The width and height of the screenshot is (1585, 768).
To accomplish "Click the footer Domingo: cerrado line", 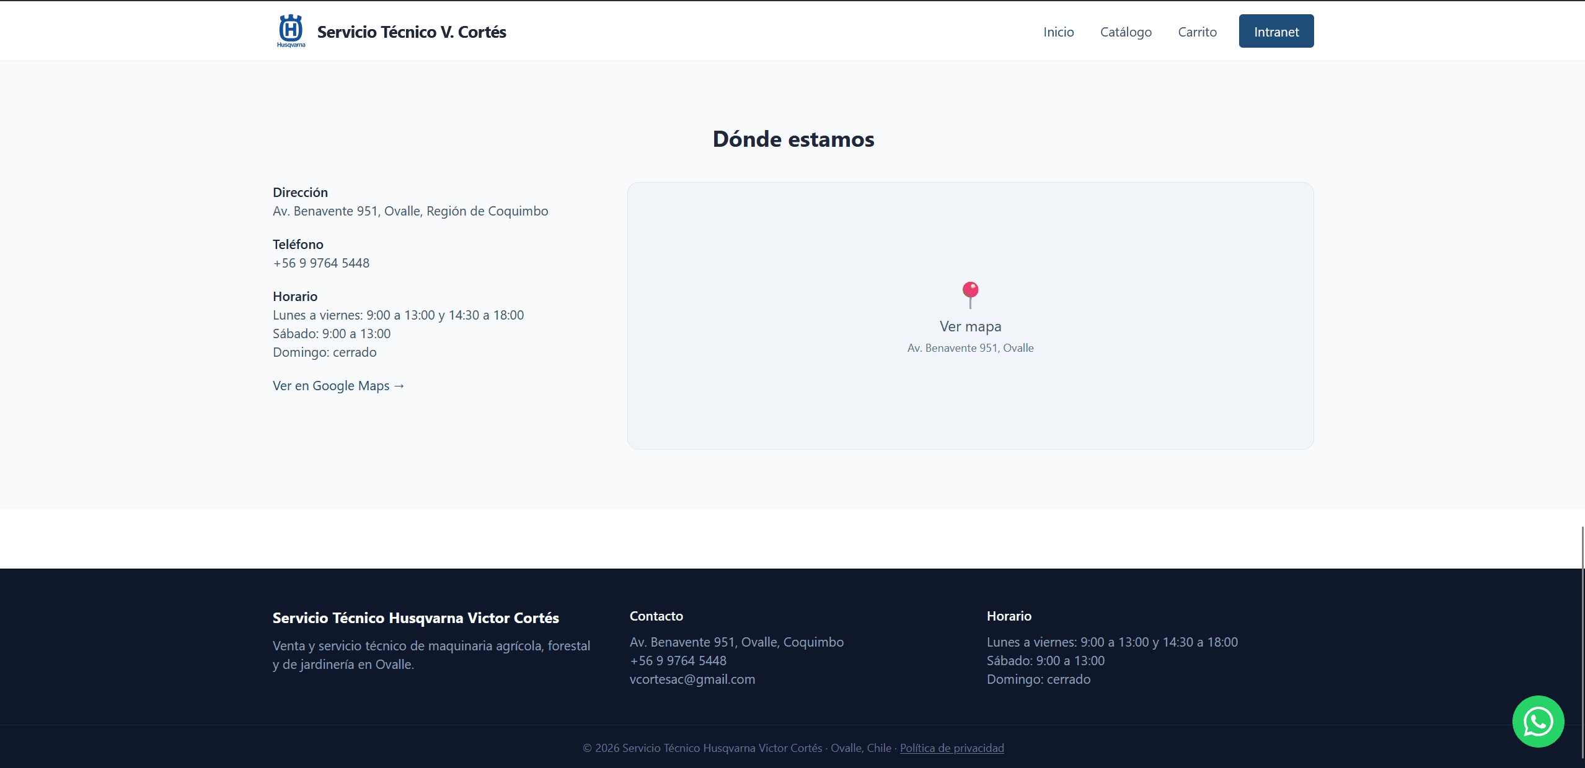I will coord(1039,679).
